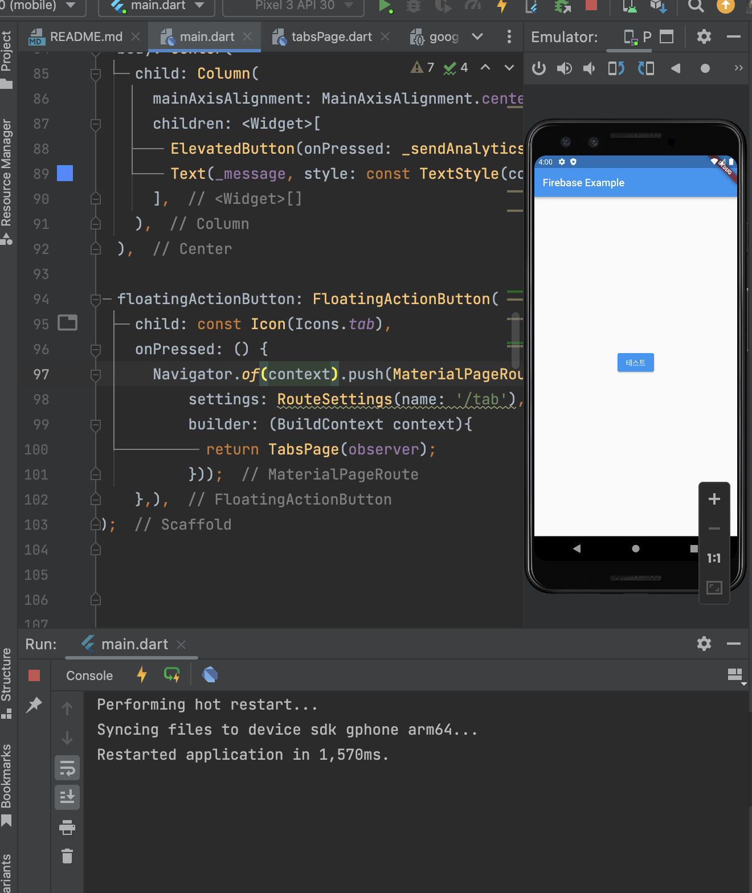Viewport: 752px width, 893px height.
Task: Stop the running app with red square
Action: tap(591, 5)
